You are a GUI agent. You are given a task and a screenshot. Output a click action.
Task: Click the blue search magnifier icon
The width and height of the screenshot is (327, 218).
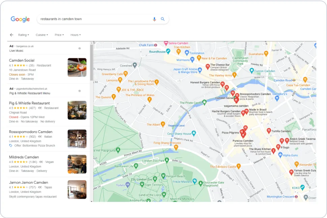click(x=163, y=19)
